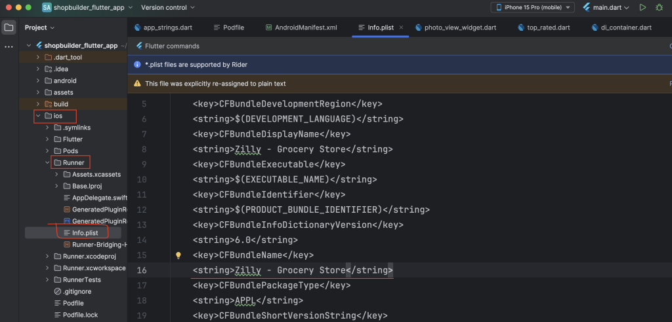Collapse the Runner folder
Viewport: 672px width, 322px height.
tap(47, 162)
